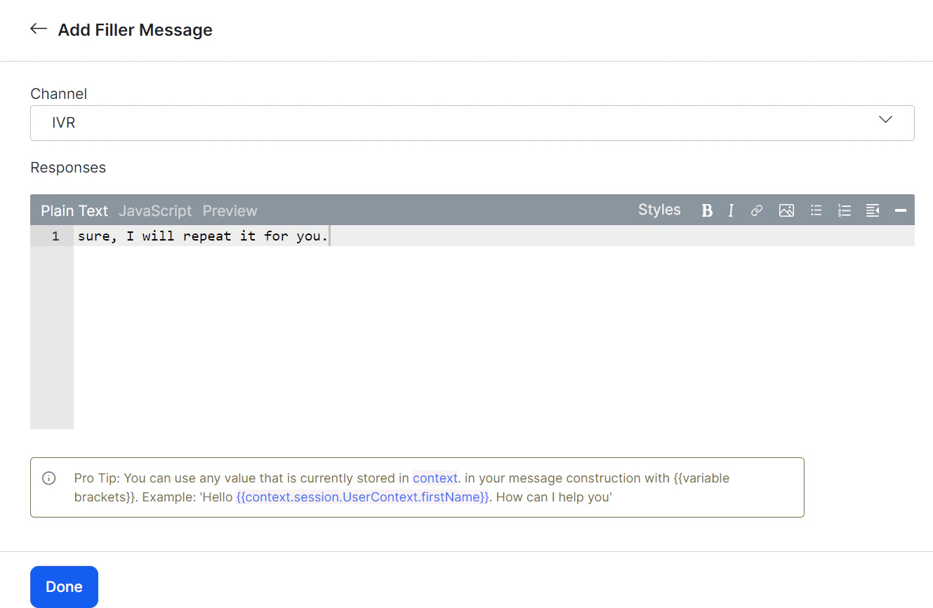The width and height of the screenshot is (933, 608).
Task: Click the back arrow beside Add Filler Message
Action: (39, 28)
